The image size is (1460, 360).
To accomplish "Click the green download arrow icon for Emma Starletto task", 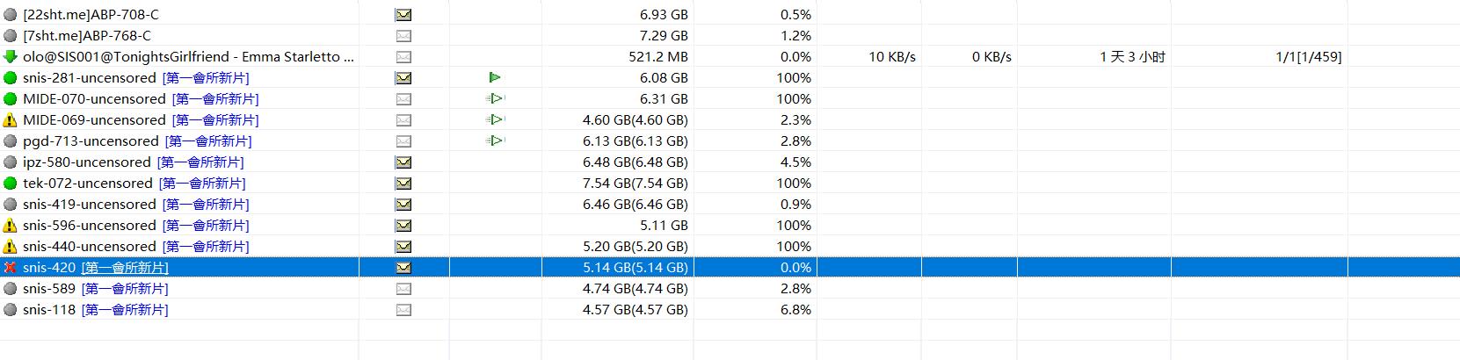I will (11, 57).
